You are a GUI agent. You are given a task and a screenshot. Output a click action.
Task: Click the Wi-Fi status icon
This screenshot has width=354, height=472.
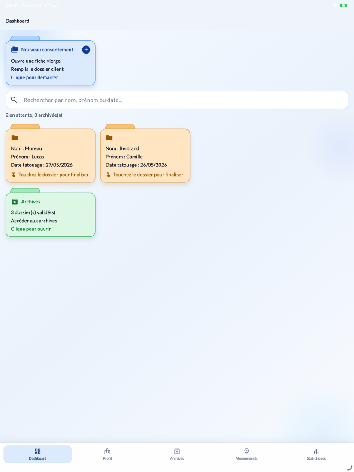pyautogui.click(x=335, y=6)
